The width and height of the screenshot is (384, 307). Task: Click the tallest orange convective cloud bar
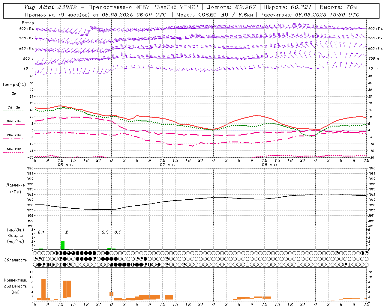click(x=43, y=289)
